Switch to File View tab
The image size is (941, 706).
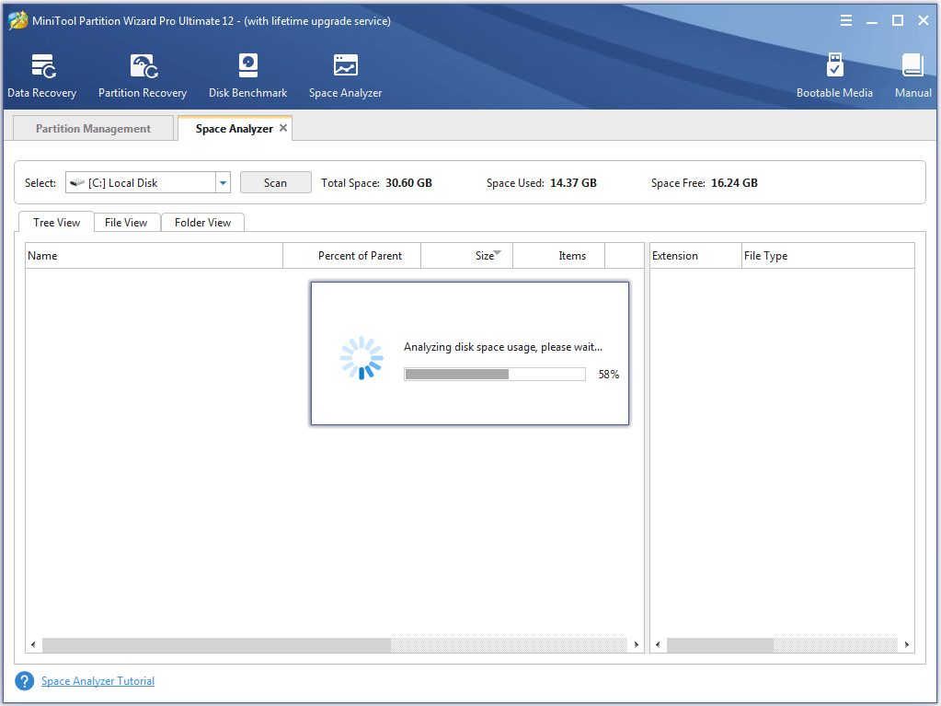click(x=126, y=222)
